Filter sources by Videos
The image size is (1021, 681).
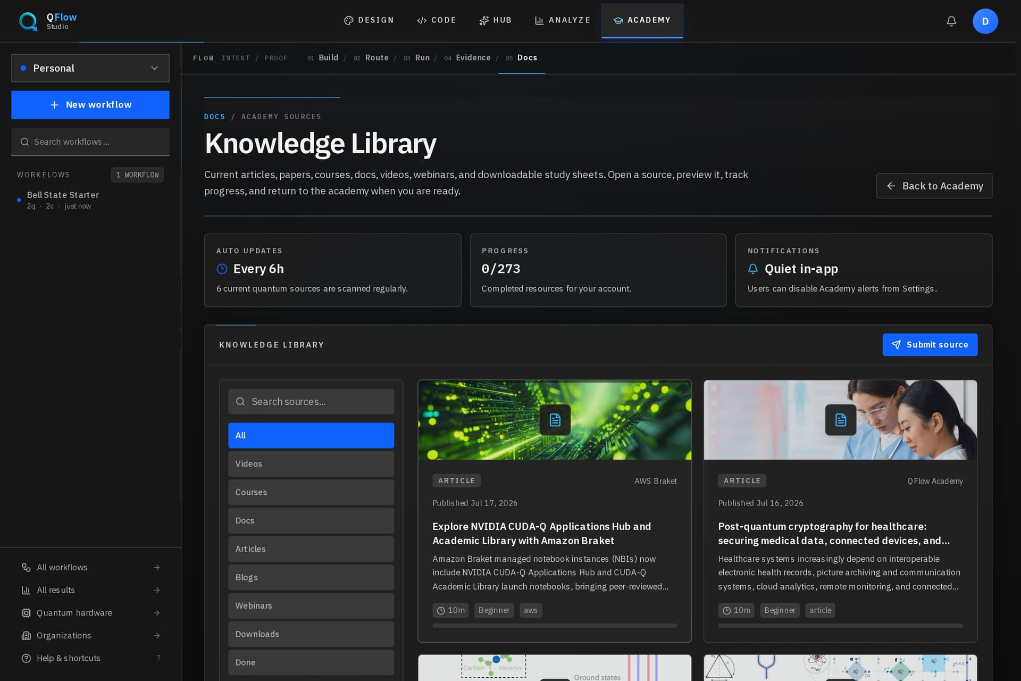[x=311, y=464]
